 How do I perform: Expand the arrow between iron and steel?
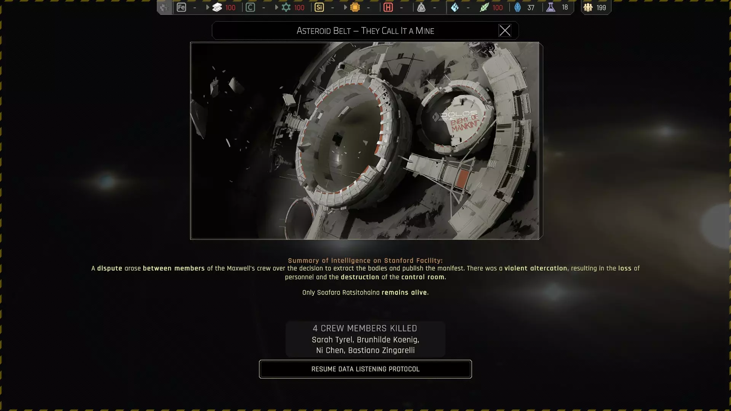click(207, 7)
